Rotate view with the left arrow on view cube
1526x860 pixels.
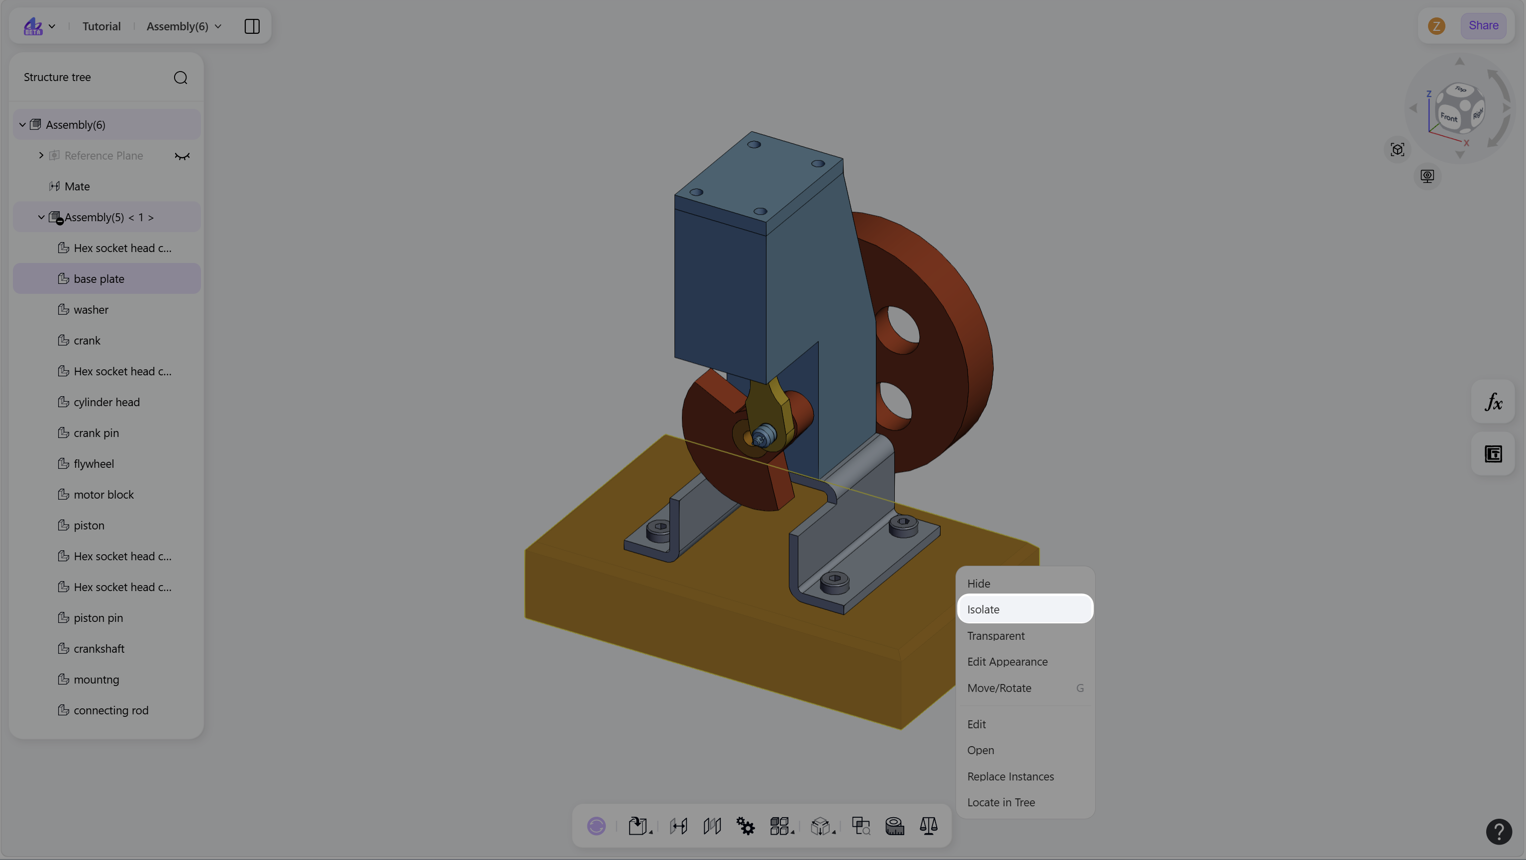[x=1413, y=108]
